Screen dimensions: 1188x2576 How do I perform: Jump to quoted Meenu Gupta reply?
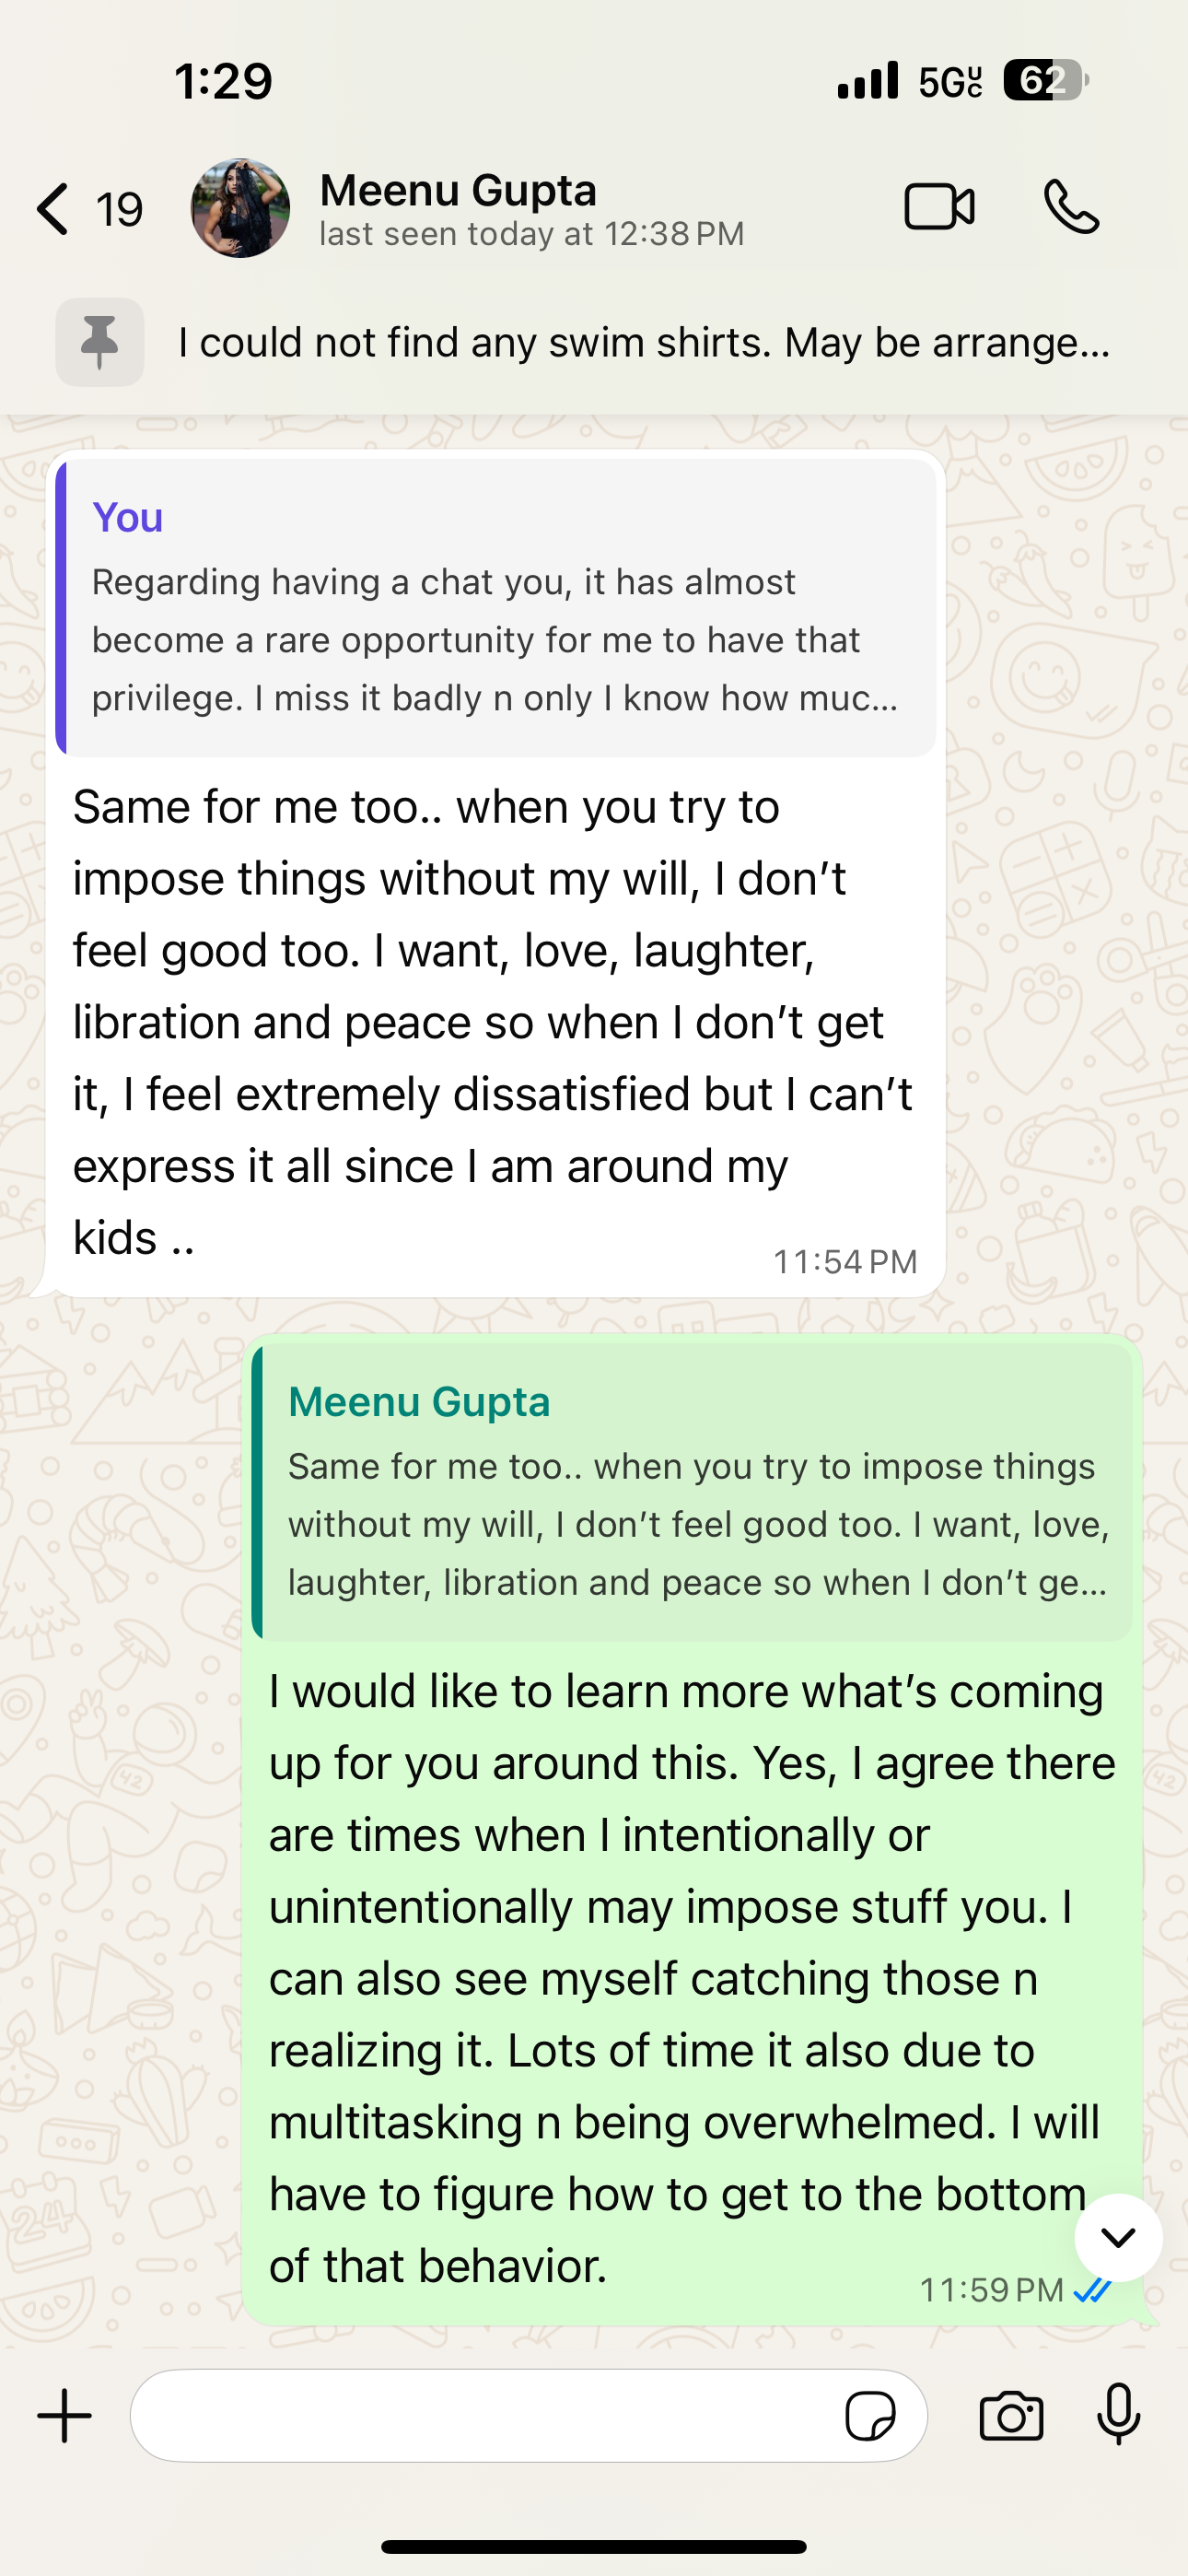(x=692, y=1492)
